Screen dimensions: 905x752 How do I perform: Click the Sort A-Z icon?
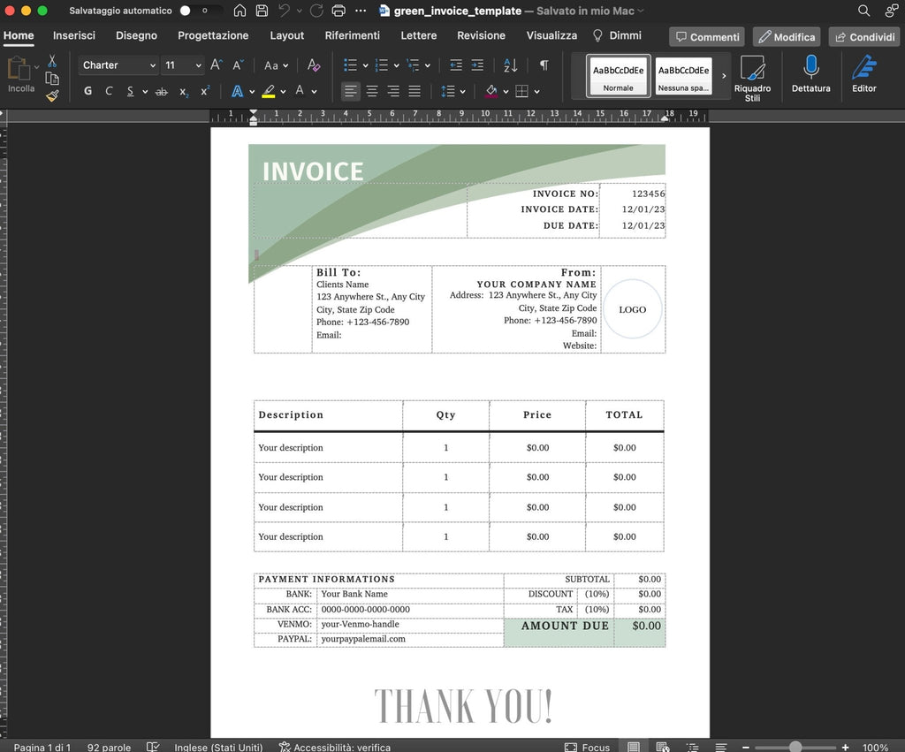(510, 65)
